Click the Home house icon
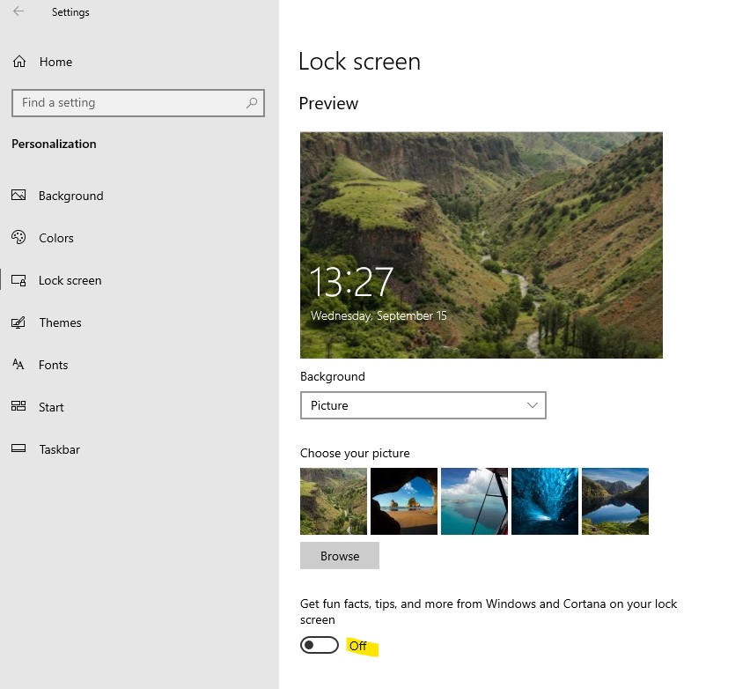Viewport: 750px width, 689px height. (x=19, y=62)
